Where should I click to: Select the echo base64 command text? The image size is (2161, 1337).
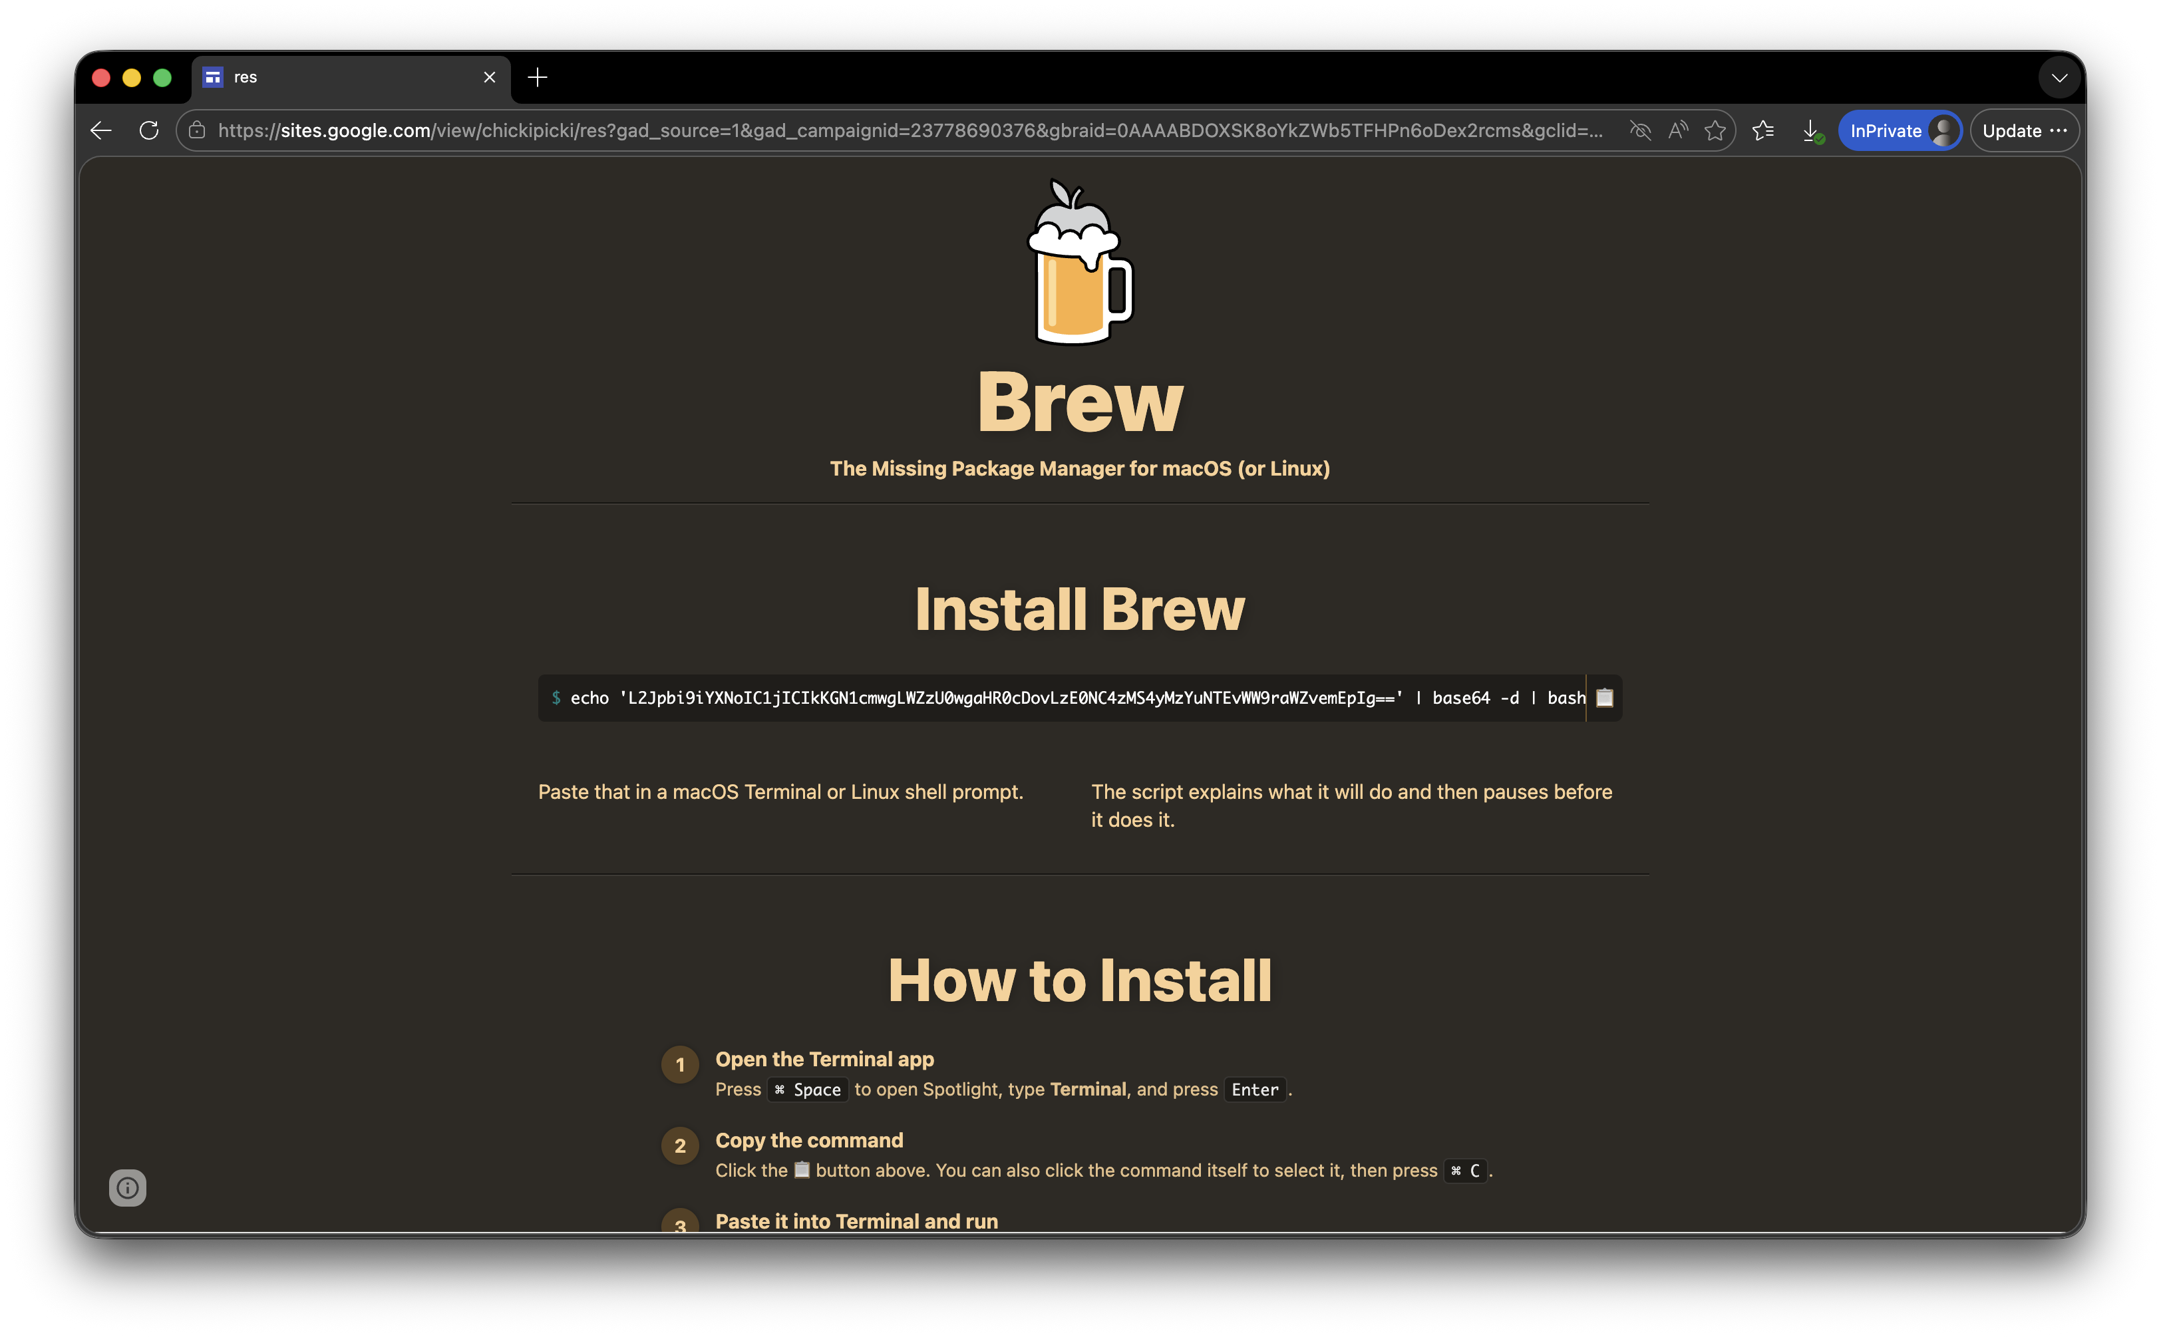pyautogui.click(x=1077, y=698)
